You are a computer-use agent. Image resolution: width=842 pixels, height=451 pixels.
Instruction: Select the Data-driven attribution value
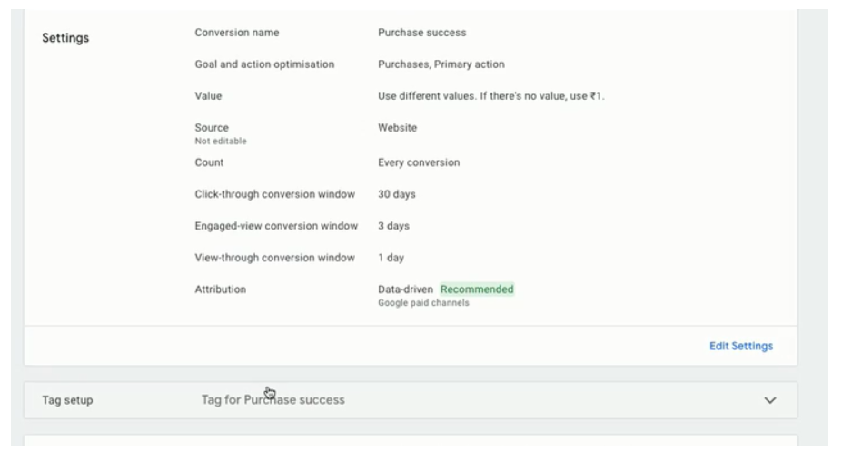(x=405, y=289)
